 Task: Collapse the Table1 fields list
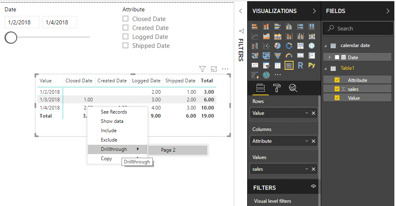pyautogui.click(x=326, y=69)
